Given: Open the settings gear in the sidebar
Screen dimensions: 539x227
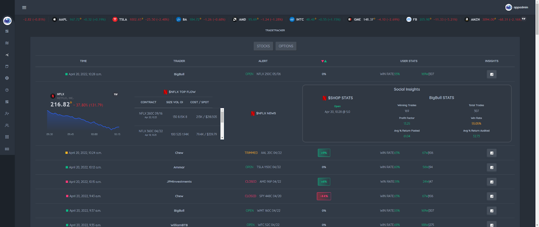Looking at the screenshot, I should coord(7,78).
